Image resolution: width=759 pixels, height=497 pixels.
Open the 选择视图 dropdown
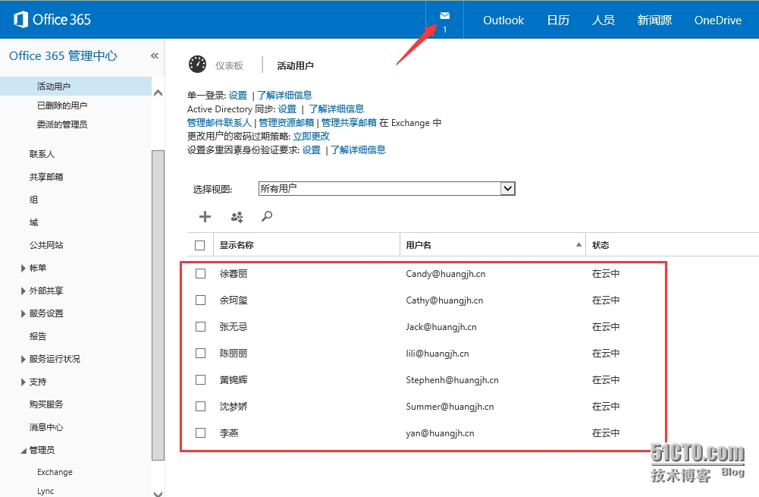[x=507, y=189]
